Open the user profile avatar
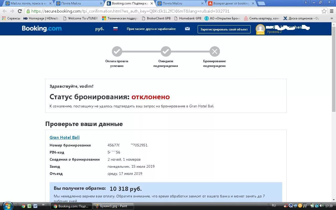Viewport: 336px width, 210px height. 260,29
